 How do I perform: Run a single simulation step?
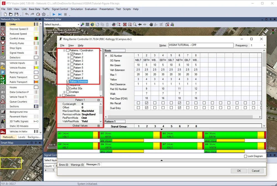click(60, 14)
